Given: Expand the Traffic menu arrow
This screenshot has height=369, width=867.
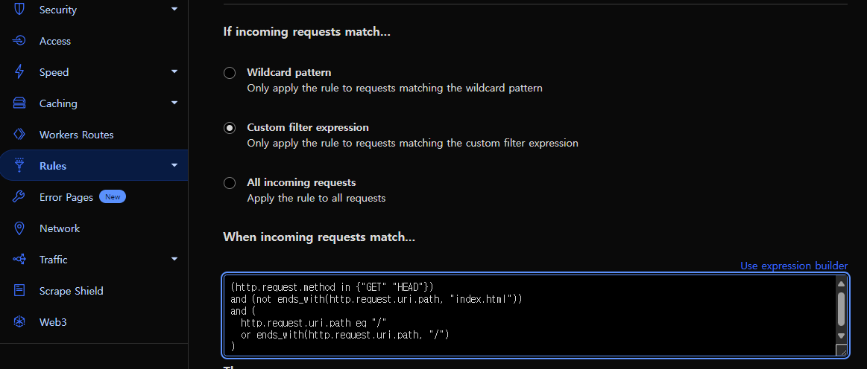Looking at the screenshot, I should pyautogui.click(x=174, y=259).
